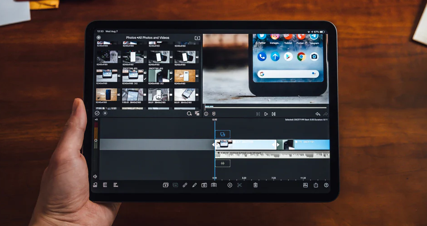
Task: Tap the 7.23 mark on timeline ruler
Action: pos(273,178)
